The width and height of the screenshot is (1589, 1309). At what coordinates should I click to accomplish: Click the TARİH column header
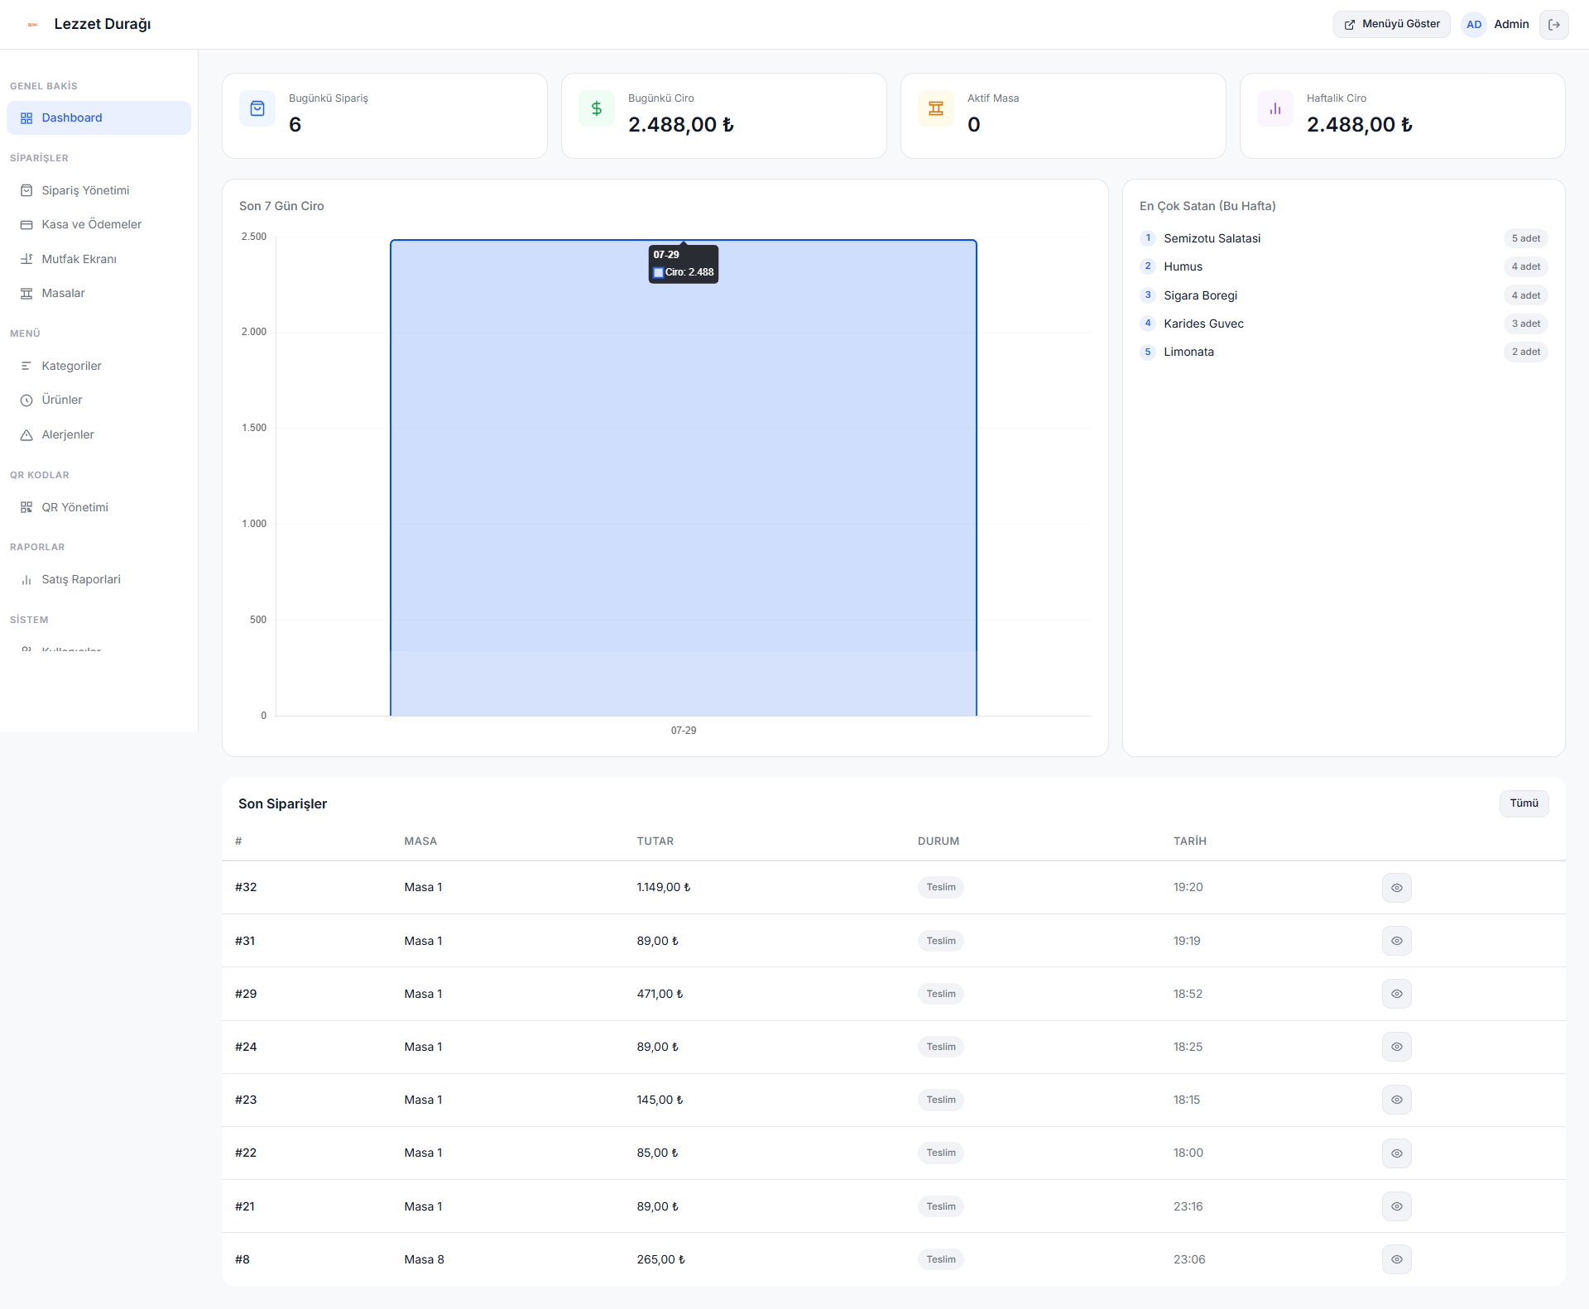point(1189,841)
